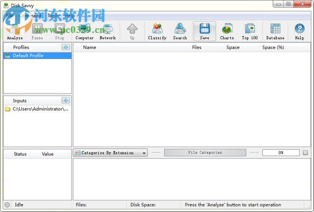Image resolution: width=314 pixels, height=212 pixels.
Task: Add a new profile with Profiles plus button
Action: [66, 47]
